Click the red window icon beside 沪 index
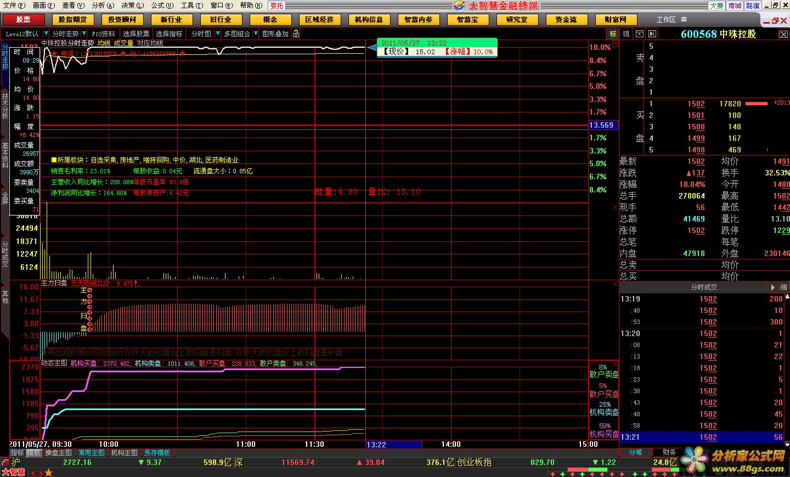Viewport: 790px width, 477px height. click(5, 463)
